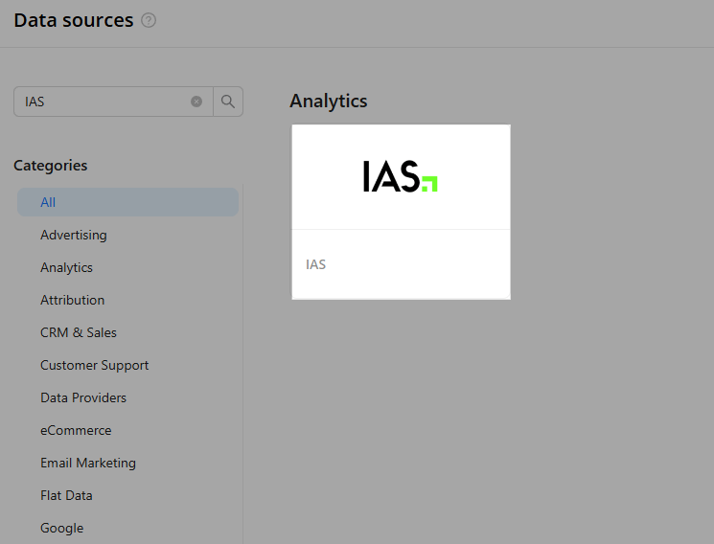714x544 pixels.
Task: Filter by Google category
Action: (x=62, y=528)
